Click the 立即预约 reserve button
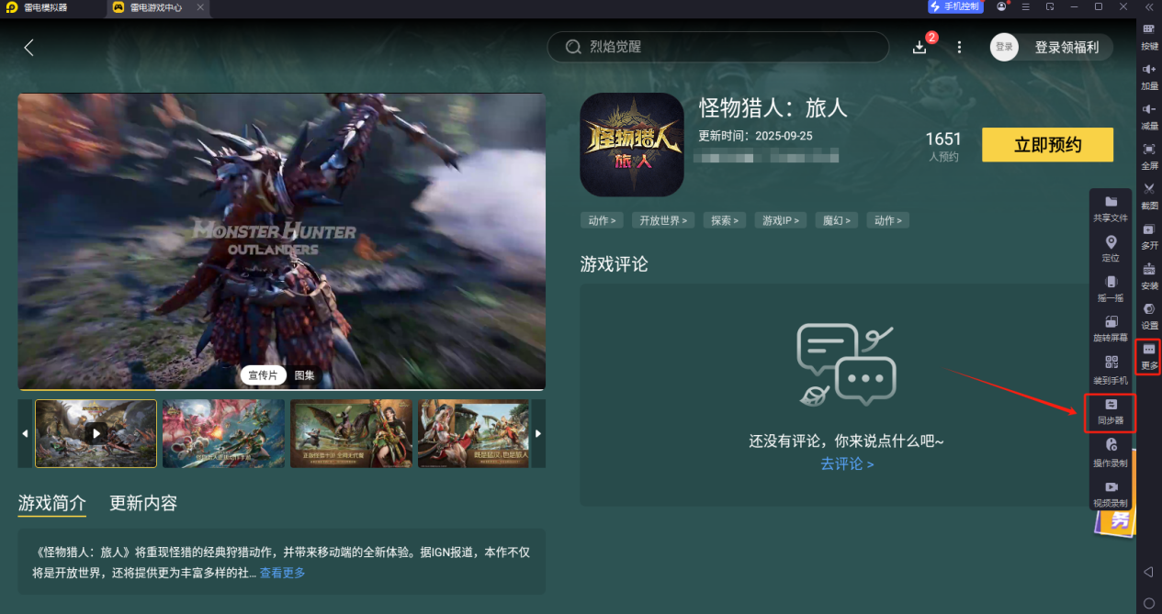1162x614 pixels. (1047, 145)
